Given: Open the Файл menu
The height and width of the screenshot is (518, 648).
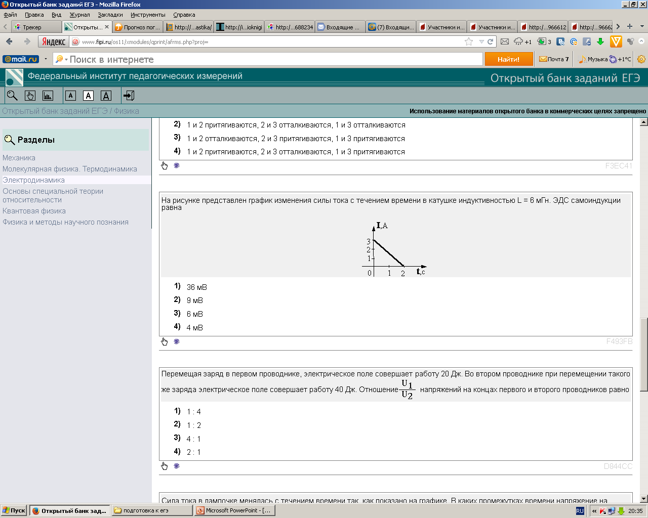Looking at the screenshot, I should pos(10,15).
